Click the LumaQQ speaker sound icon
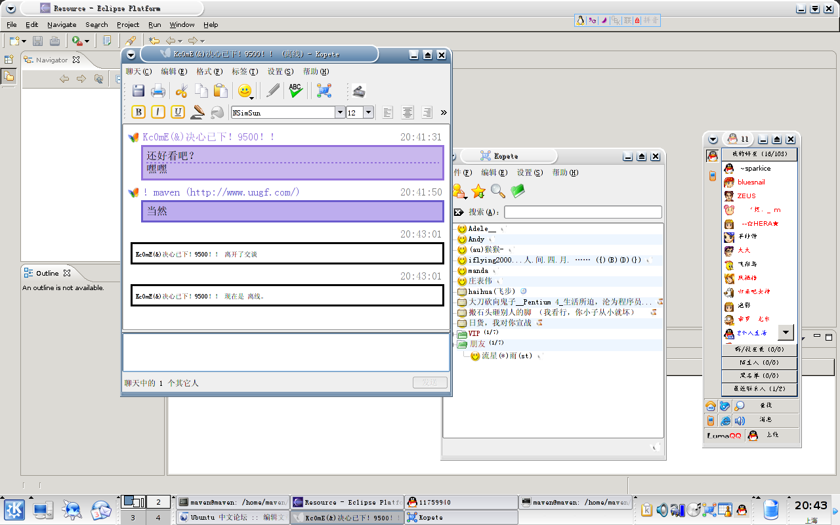 pyautogui.click(x=739, y=421)
